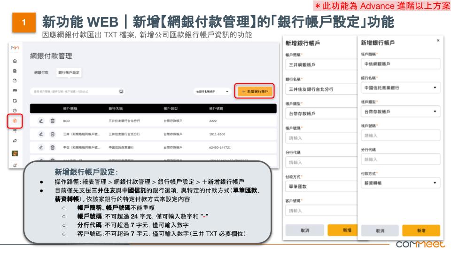Click the 三井網銀帳戶 account alias field

pos(321,65)
